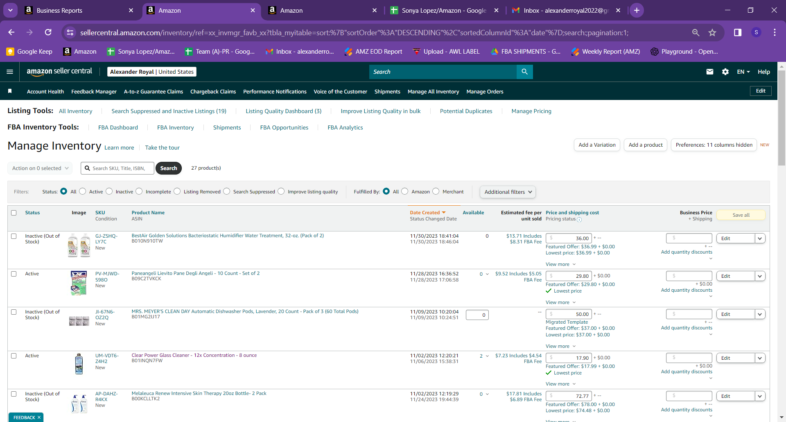Click the site information icon in address bar
Viewport: 786px width, 422px height.
(70, 32)
